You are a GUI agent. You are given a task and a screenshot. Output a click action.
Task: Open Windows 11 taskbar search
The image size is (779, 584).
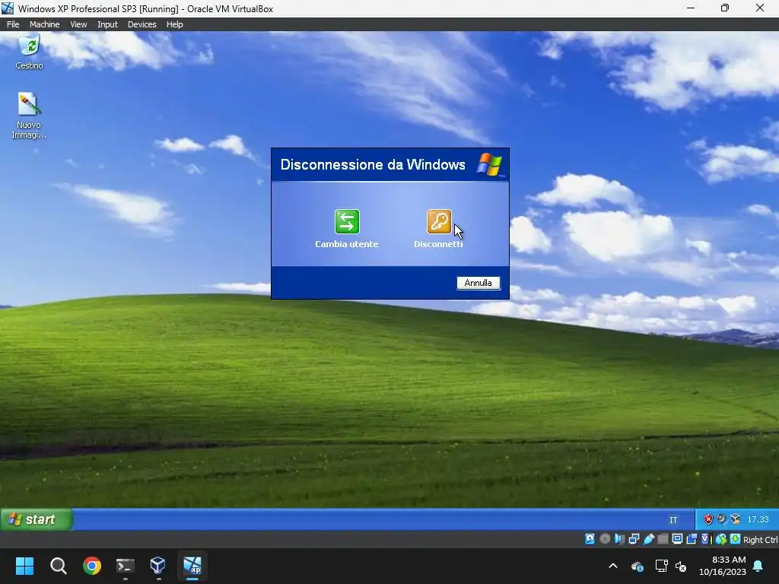click(58, 566)
